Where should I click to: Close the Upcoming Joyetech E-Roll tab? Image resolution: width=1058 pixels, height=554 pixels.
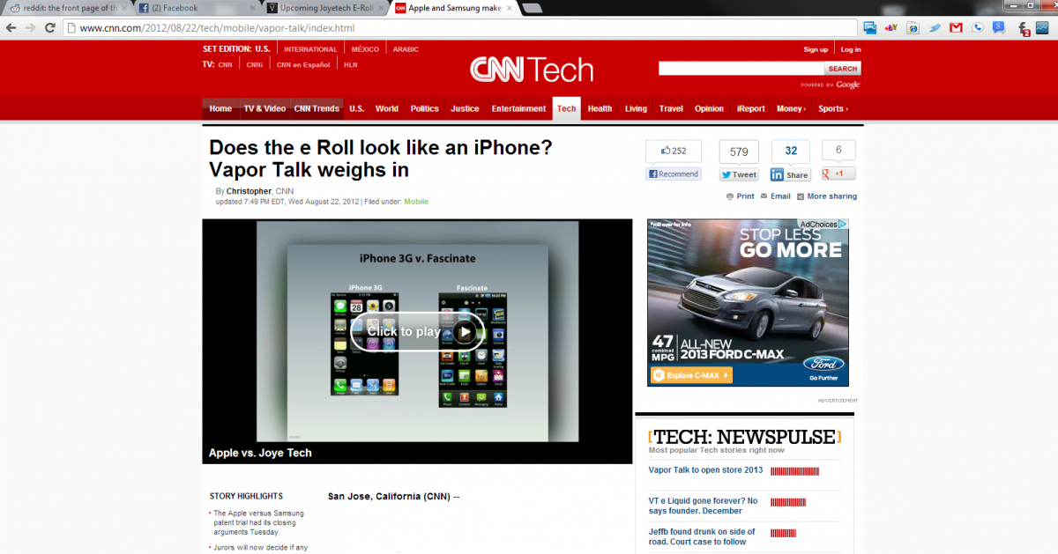[382, 8]
